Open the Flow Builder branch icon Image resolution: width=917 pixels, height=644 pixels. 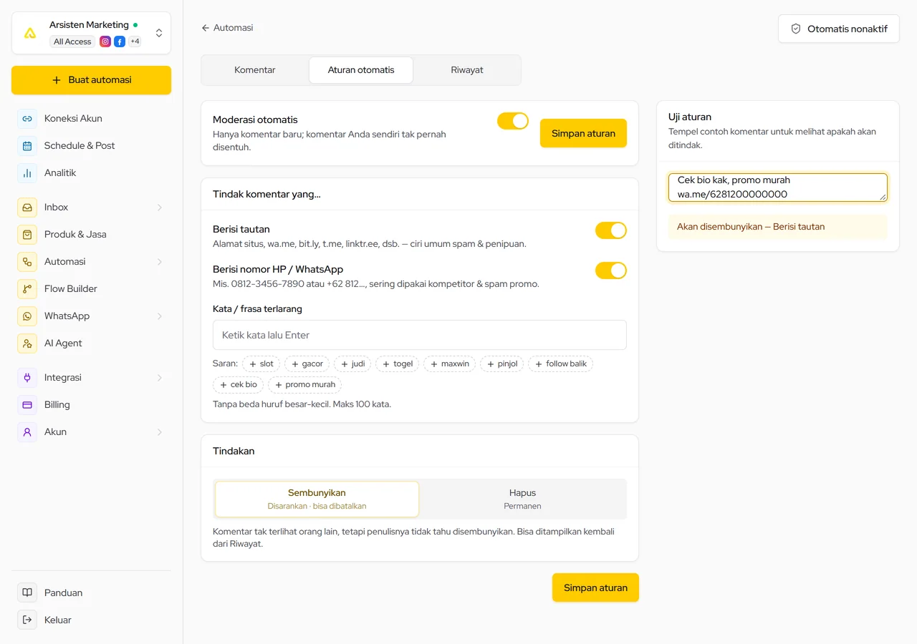click(27, 289)
